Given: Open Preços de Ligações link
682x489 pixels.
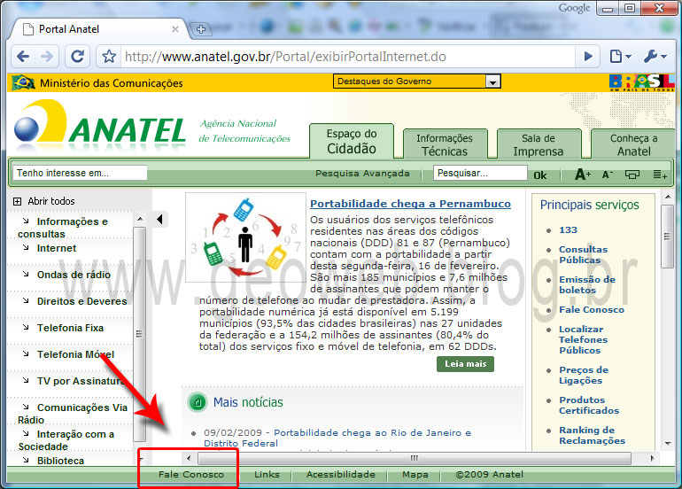Looking at the screenshot, I should pos(584,375).
